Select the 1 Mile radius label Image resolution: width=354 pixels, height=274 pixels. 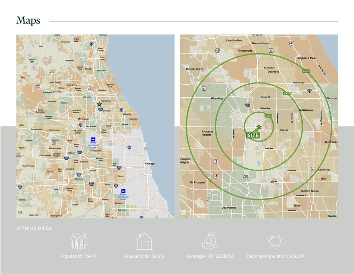coord(268,116)
